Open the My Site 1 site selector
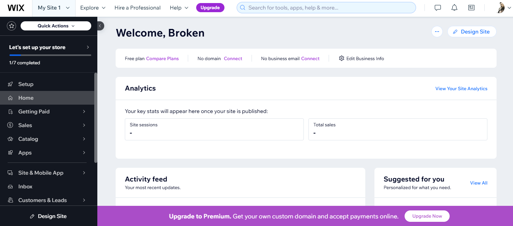 pos(54,8)
